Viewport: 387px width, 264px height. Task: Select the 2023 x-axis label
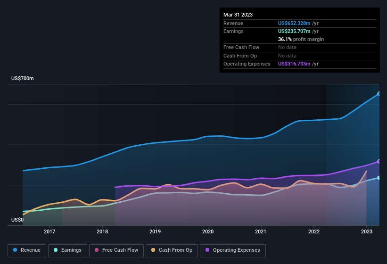[367, 231]
